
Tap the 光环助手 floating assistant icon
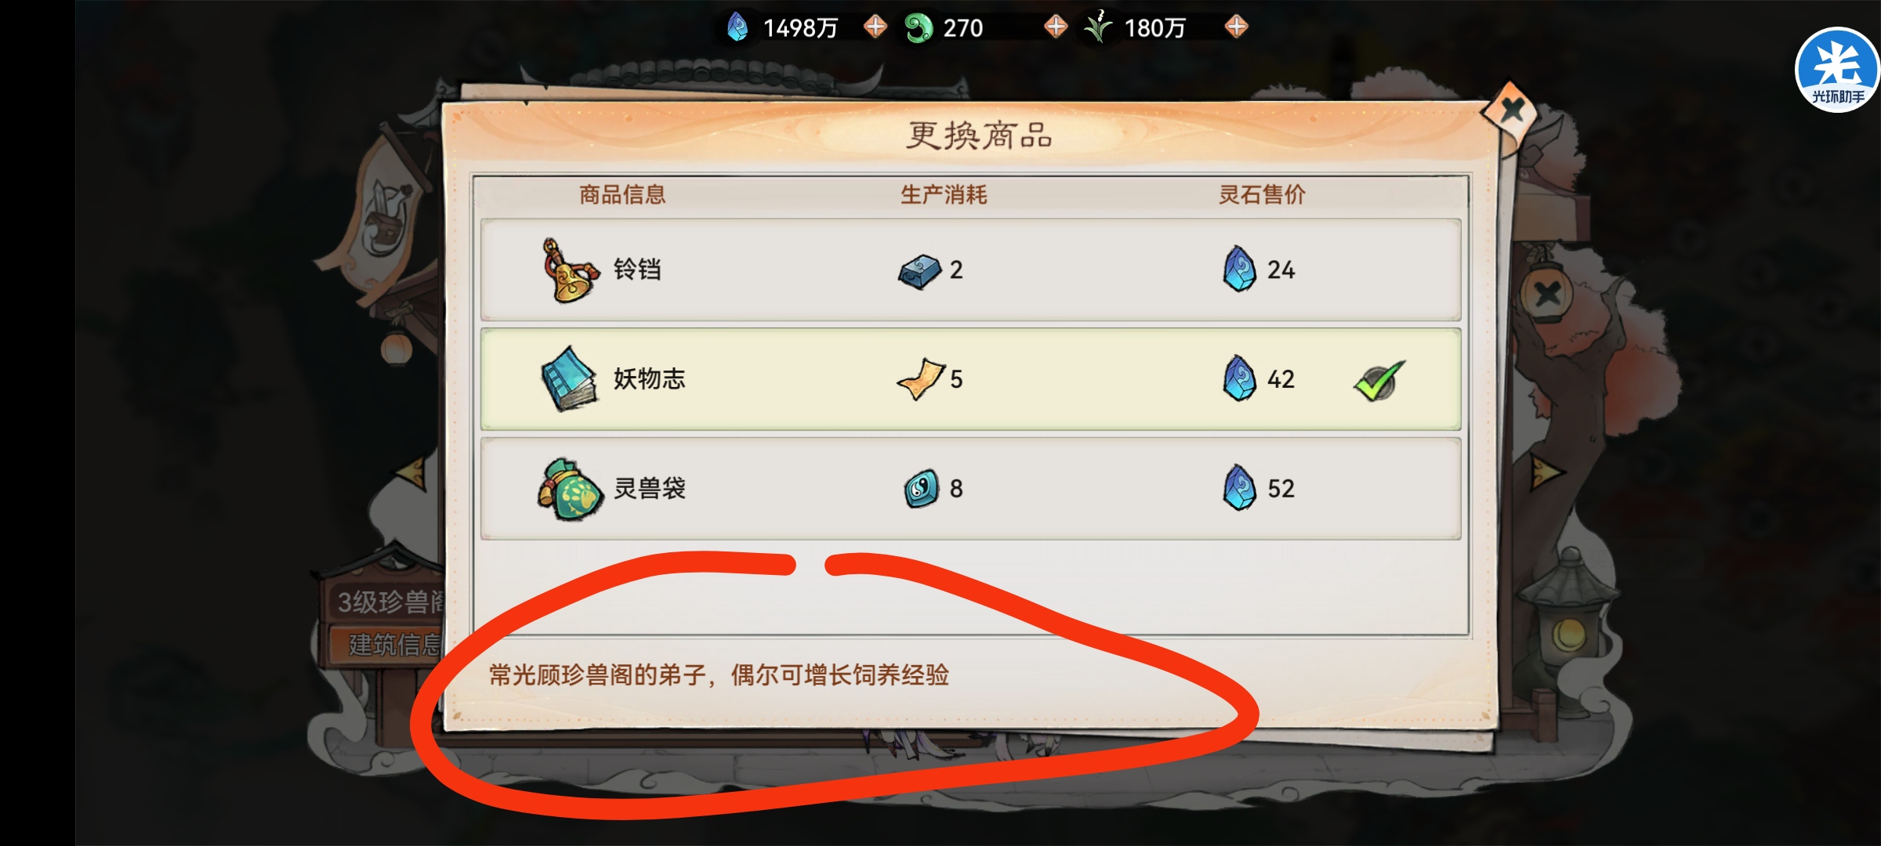coord(1837,70)
